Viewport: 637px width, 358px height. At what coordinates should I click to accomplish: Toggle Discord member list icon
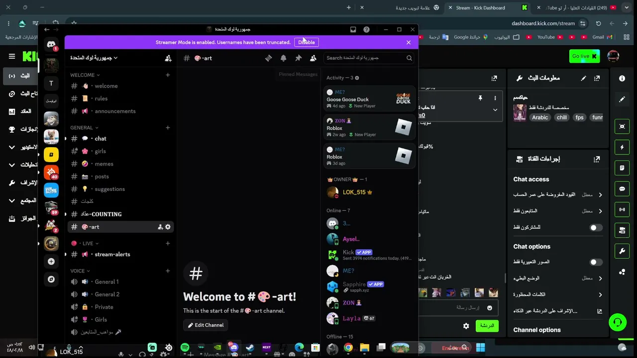313,58
